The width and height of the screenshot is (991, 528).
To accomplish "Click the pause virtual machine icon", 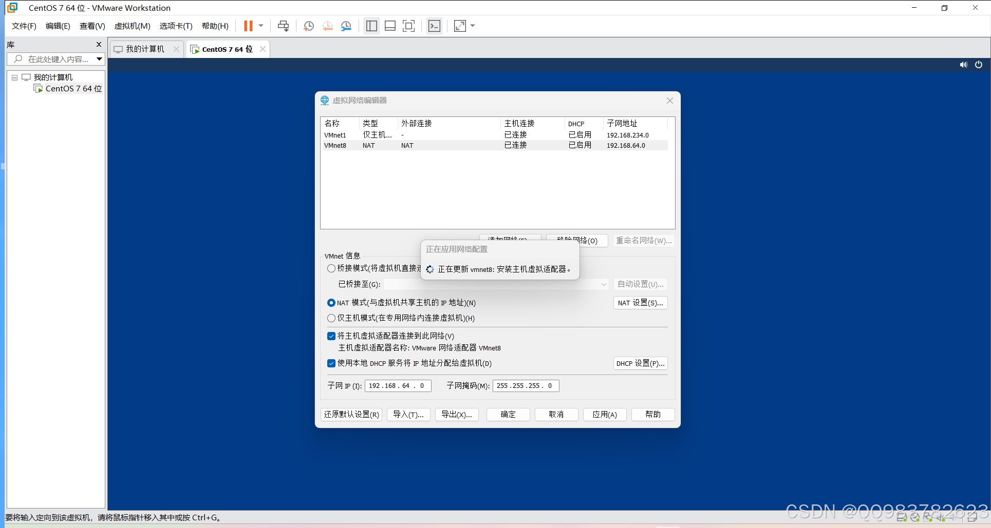I will [248, 26].
